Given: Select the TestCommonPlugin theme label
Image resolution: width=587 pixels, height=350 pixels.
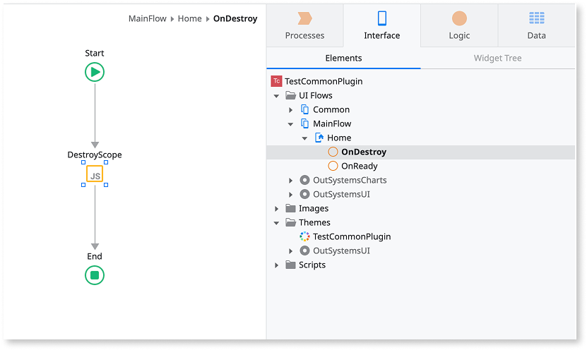Looking at the screenshot, I should (x=352, y=236).
